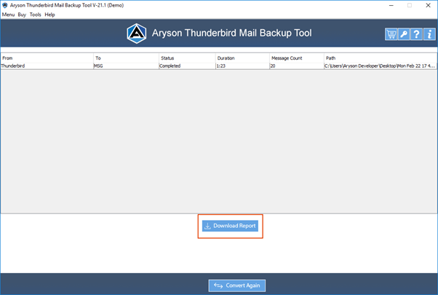Open the Buy menu
The width and height of the screenshot is (438, 295).
pyautogui.click(x=22, y=15)
